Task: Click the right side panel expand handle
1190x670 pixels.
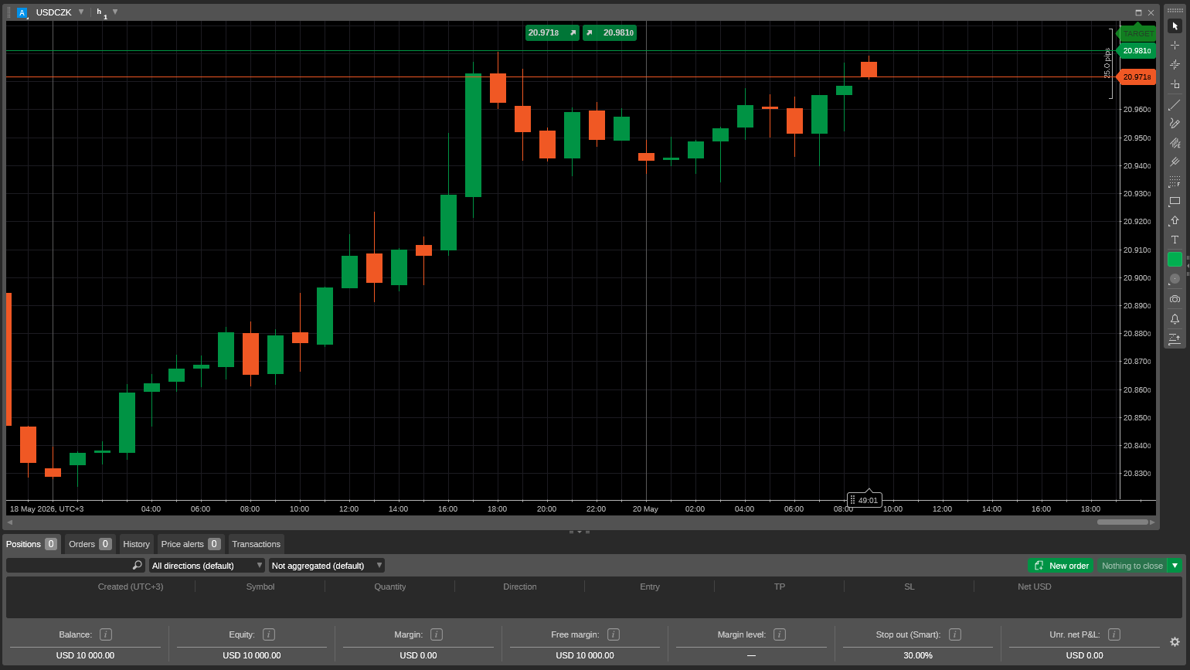Action: (1188, 265)
